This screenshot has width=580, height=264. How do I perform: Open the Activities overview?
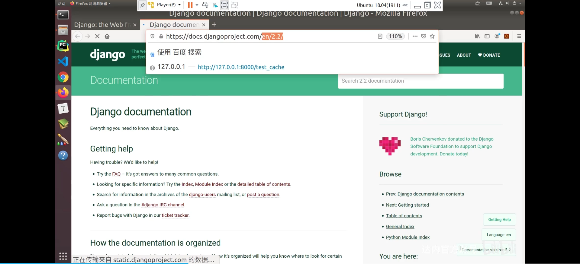coord(62,4)
